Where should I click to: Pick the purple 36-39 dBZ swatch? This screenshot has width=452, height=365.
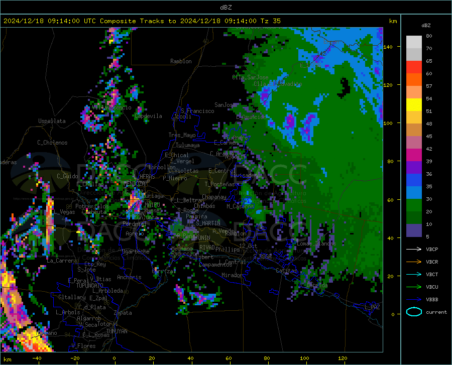coord(414,168)
